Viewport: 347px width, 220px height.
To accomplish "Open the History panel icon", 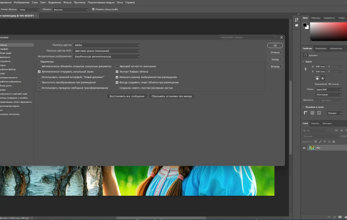I will click(x=296, y=20).
